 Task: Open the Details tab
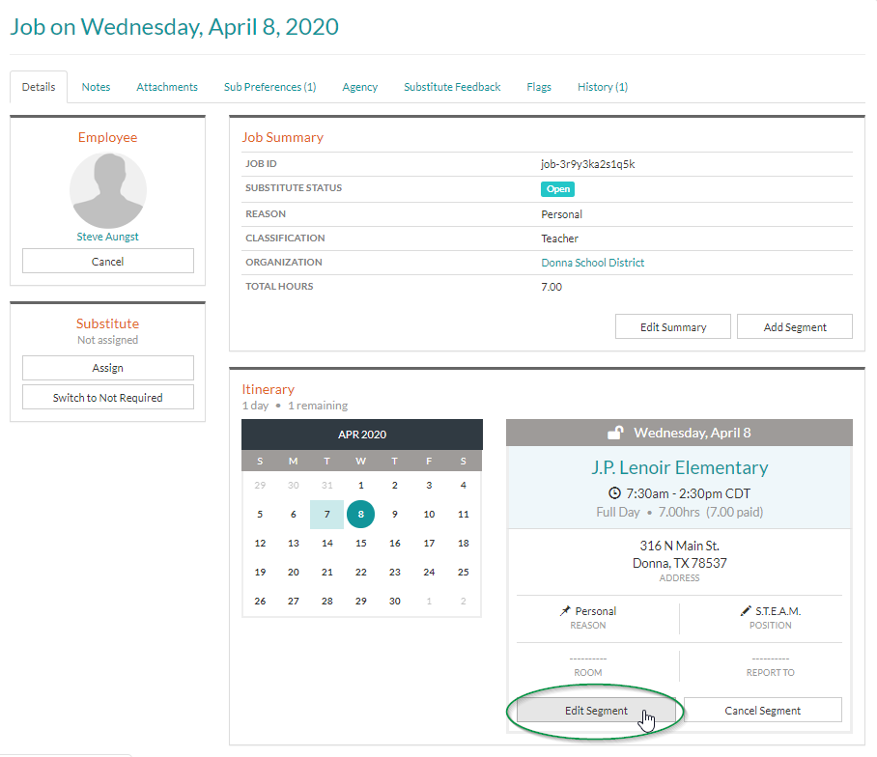click(39, 87)
